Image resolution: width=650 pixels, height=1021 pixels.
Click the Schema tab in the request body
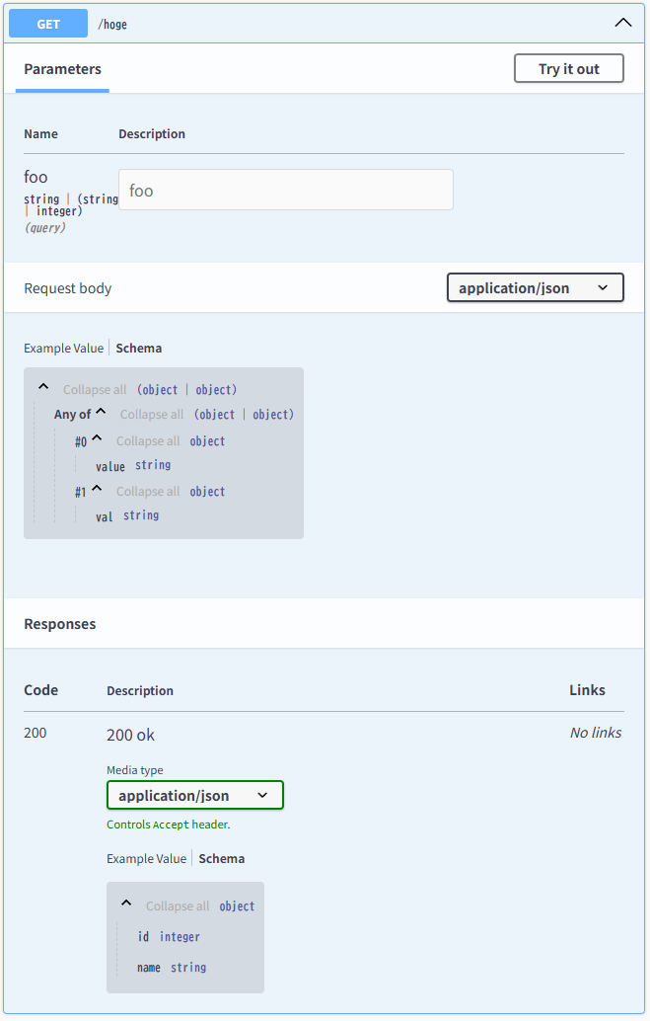(x=138, y=348)
